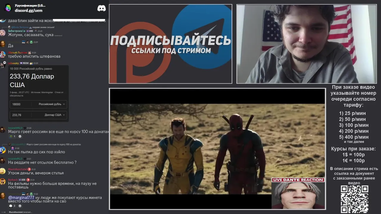381x214 pixels.
Task: Click the QR code in the corner
Action: coord(355,199)
